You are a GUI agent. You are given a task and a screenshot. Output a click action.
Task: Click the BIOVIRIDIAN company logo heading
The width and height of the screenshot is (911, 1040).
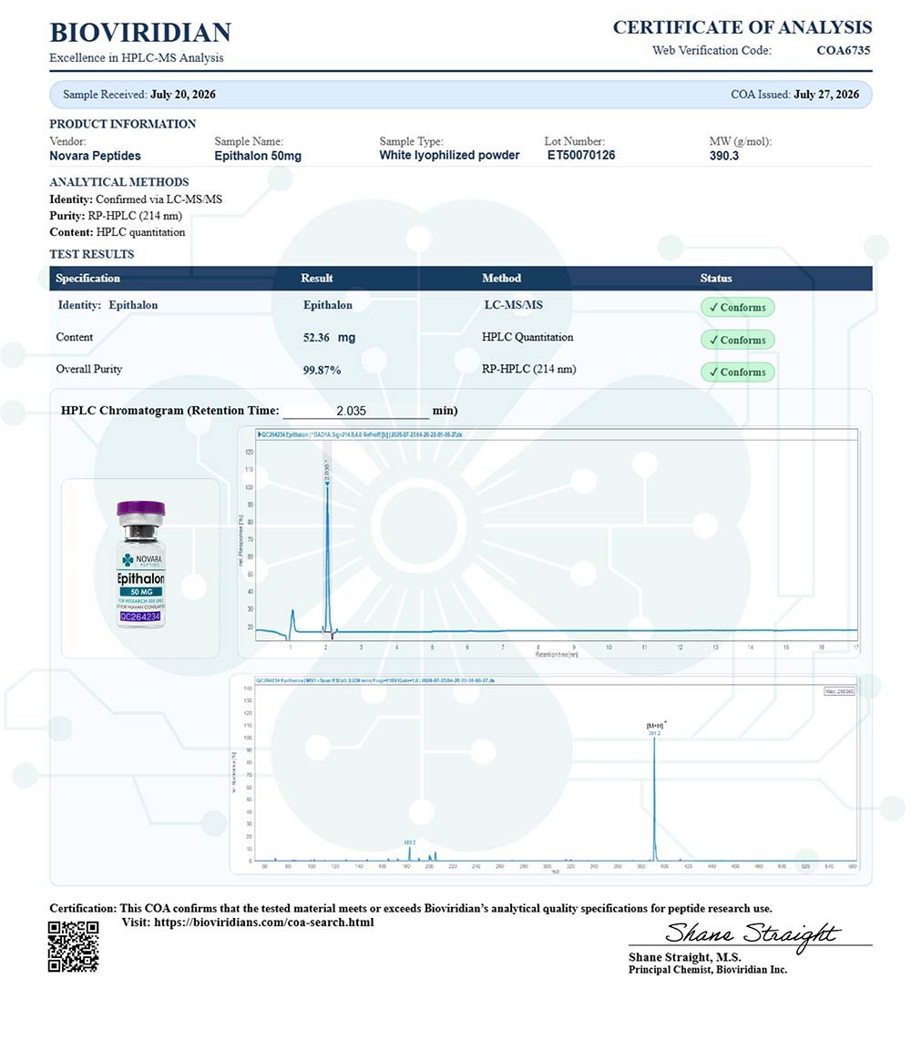pos(140,33)
